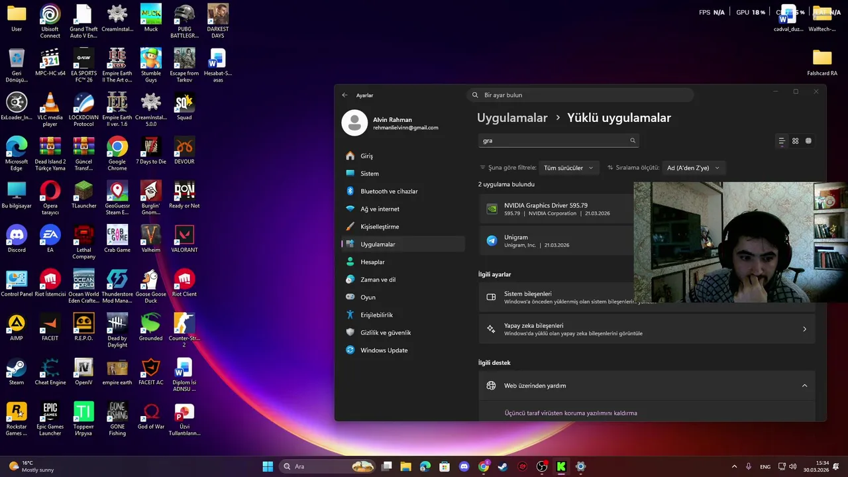Click the app filter field containing gra
Screen dimensions: 848x477
[558, 140]
